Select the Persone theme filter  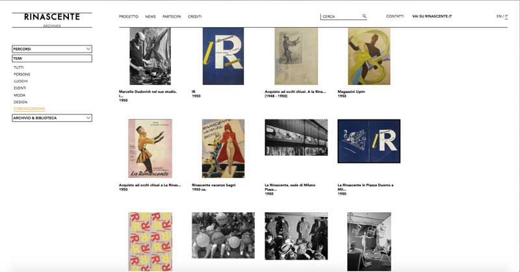tap(22, 75)
